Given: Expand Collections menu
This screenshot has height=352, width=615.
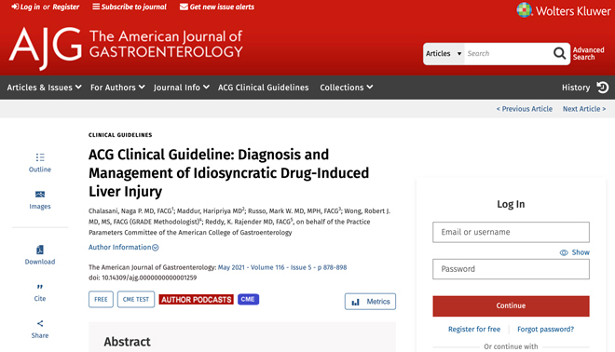Looking at the screenshot, I should point(347,88).
